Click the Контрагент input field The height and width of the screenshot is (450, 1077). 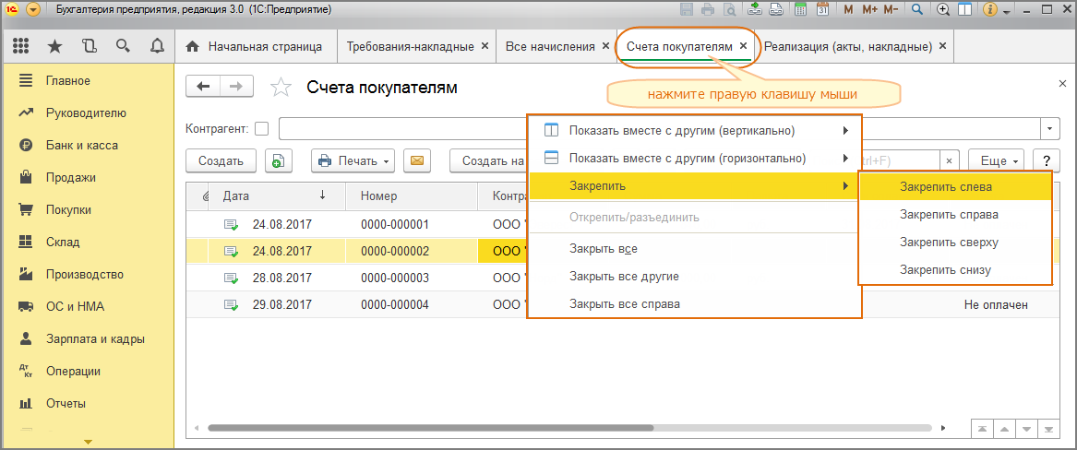click(660, 129)
